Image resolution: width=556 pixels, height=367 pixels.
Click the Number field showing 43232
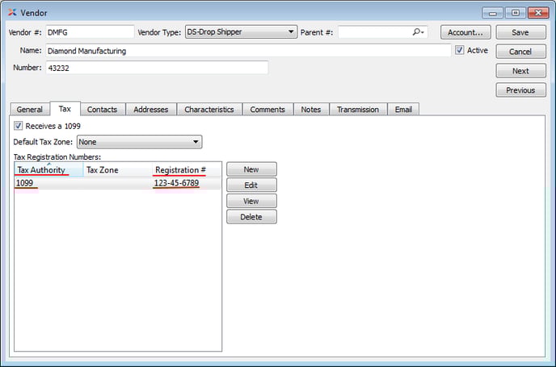pyautogui.click(x=157, y=68)
